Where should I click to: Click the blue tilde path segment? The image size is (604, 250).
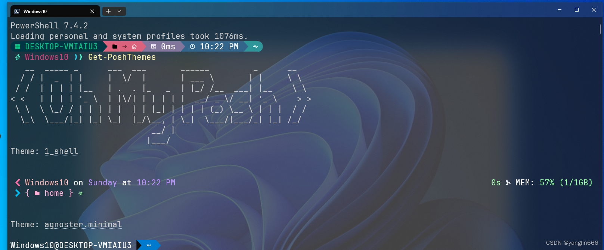(x=149, y=245)
